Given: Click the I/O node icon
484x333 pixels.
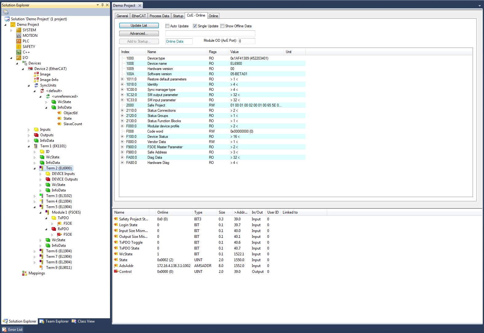Looking at the screenshot, I should pos(19,58).
